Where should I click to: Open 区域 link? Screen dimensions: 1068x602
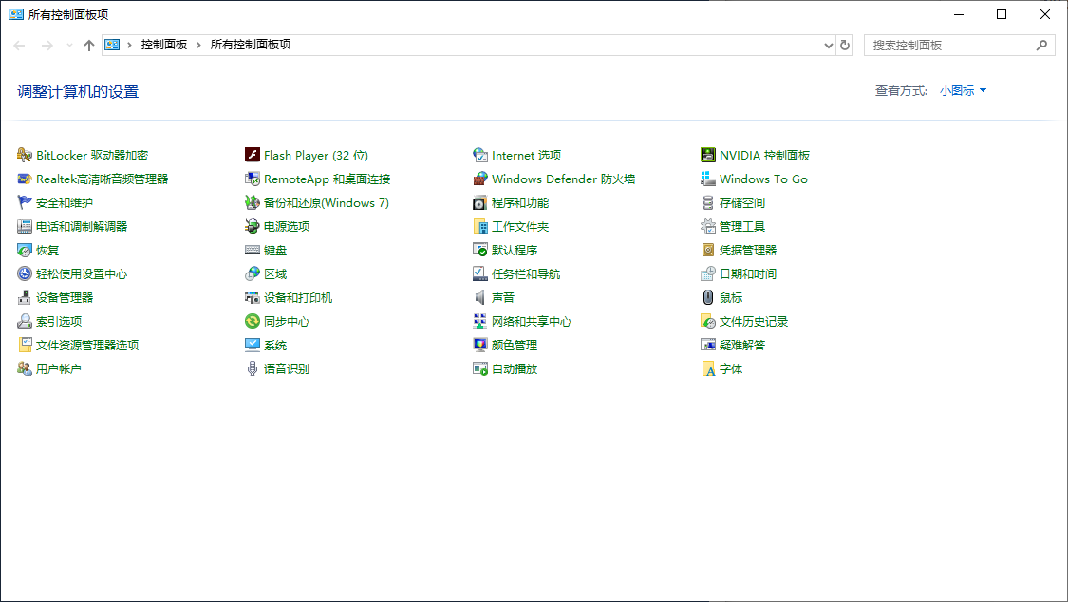click(x=275, y=273)
